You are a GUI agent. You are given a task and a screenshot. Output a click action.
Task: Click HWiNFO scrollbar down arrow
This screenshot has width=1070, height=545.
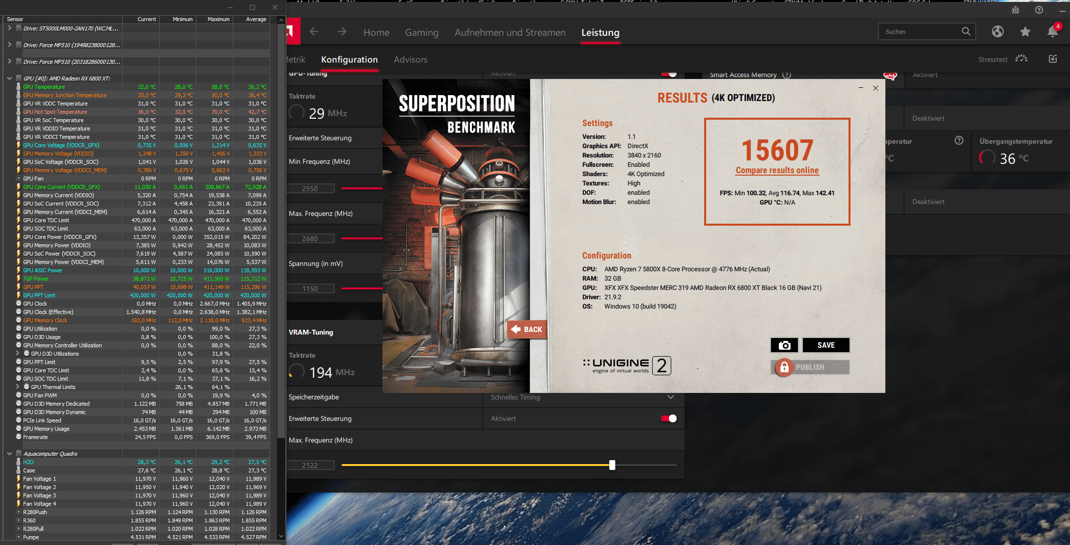click(281, 536)
